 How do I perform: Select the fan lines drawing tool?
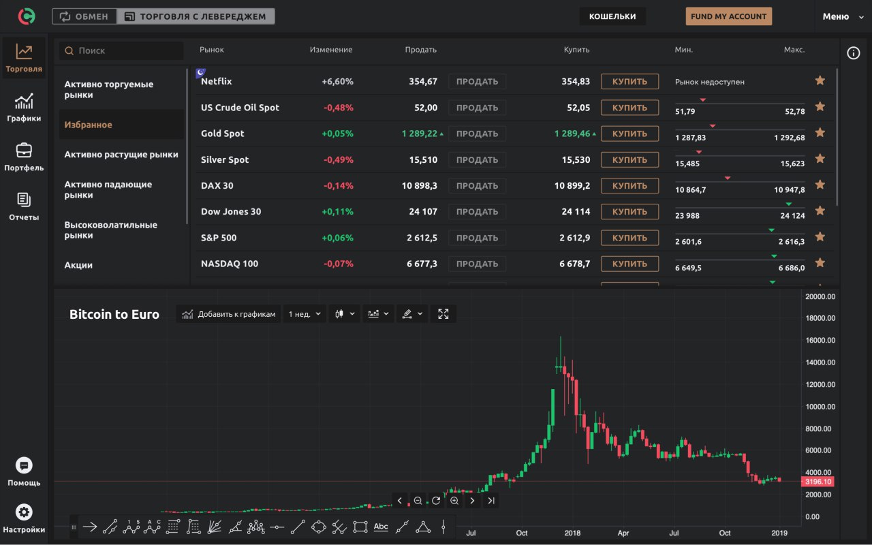point(214,527)
